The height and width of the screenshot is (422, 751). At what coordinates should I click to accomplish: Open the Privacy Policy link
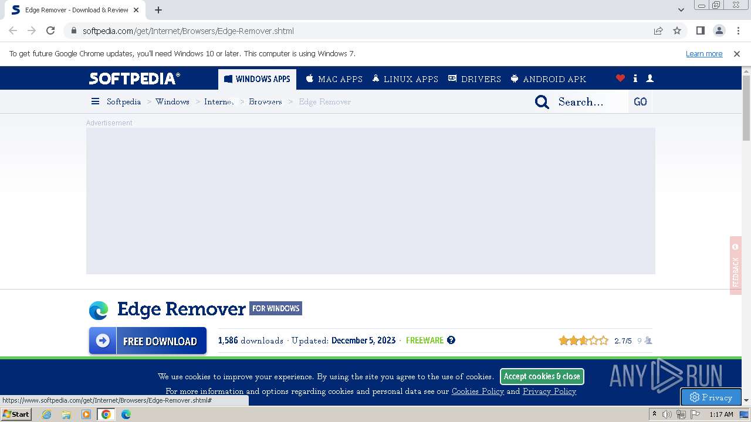549,392
